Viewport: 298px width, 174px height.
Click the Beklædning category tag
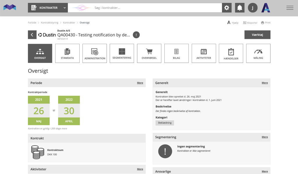[x=165, y=123]
